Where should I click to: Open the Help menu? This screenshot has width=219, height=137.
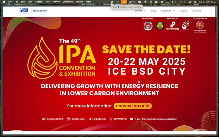point(88,2)
